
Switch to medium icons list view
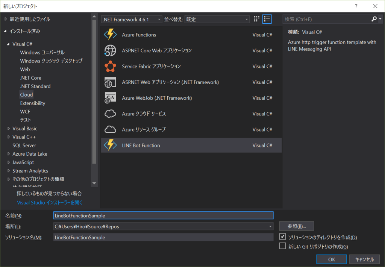coord(267,19)
